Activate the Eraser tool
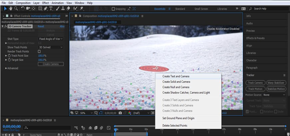The image size is (290, 136). click(68, 8)
